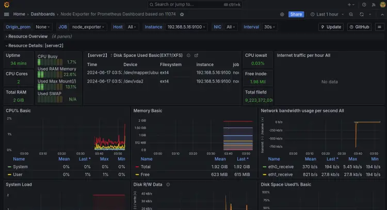Screen dimensions: 387x210
Task: Sort network legend by Max
Action: pyautogui.click(x=352, y=159)
